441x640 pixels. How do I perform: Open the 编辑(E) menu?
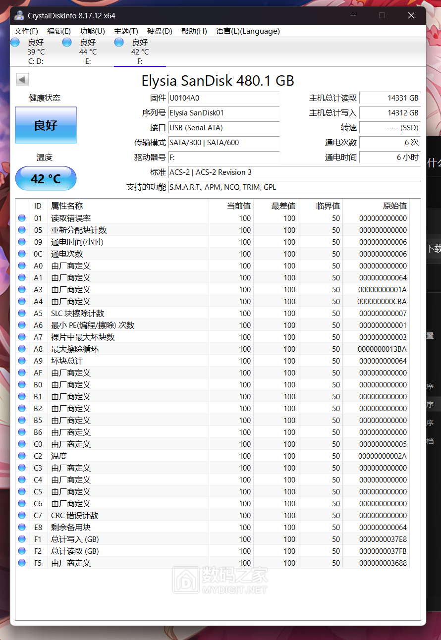coord(59,31)
